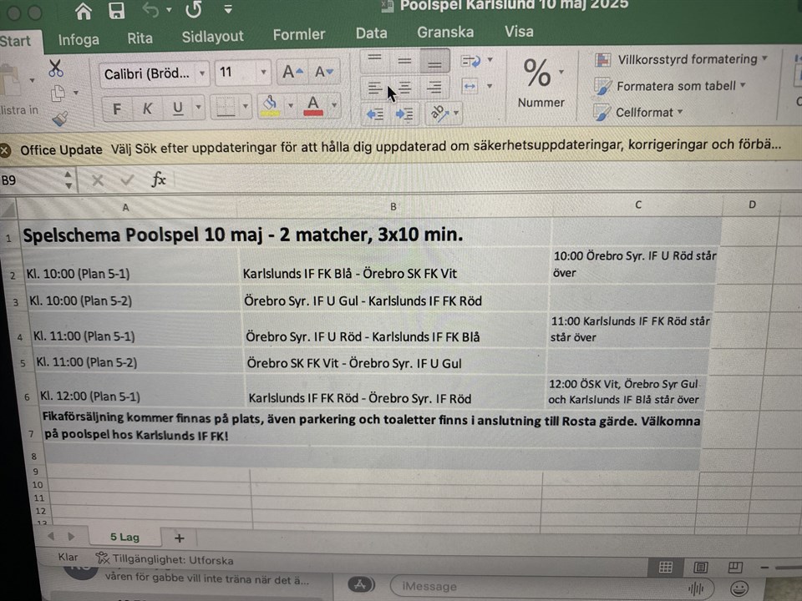Click Tillgänglighet: Utforska in the status bar
The height and width of the screenshot is (601, 802).
[165, 560]
